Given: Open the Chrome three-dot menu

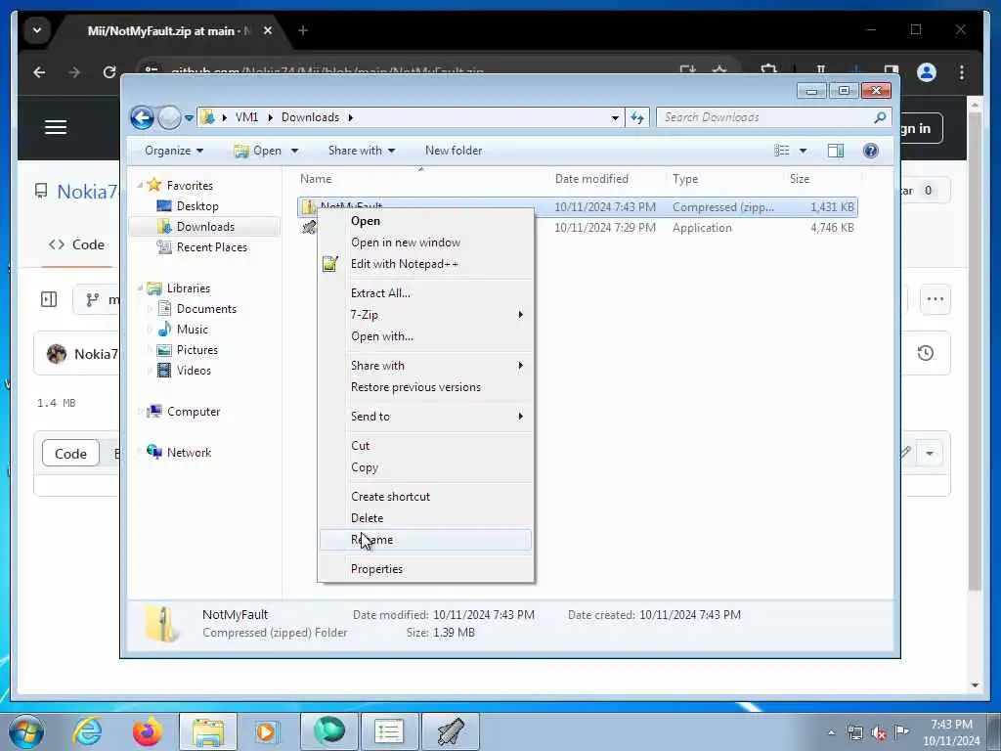Looking at the screenshot, I should tap(962, 72).
